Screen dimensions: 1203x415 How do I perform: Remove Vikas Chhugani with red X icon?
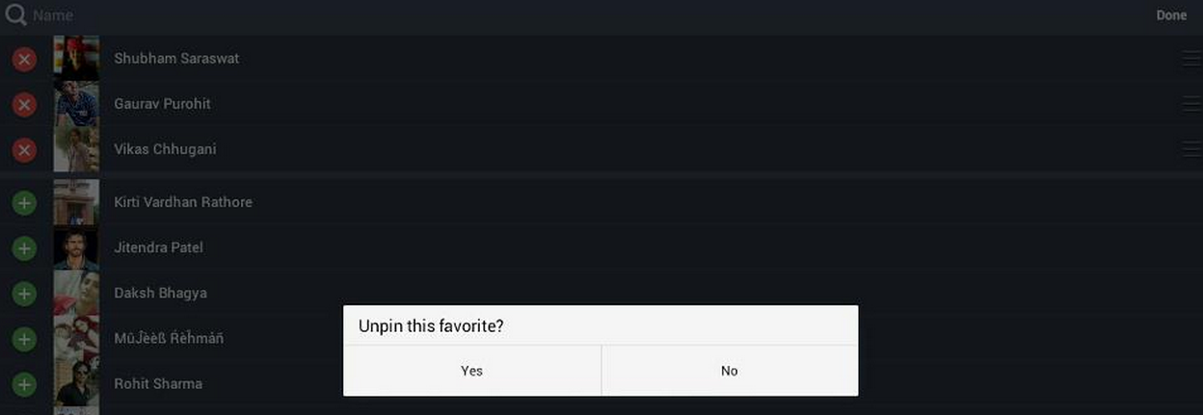(24, 149)
